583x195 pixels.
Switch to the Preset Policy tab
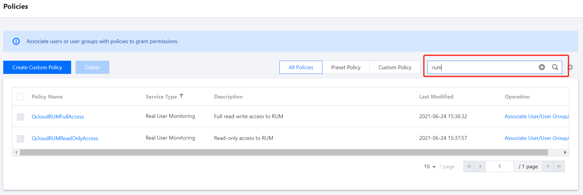346,67
